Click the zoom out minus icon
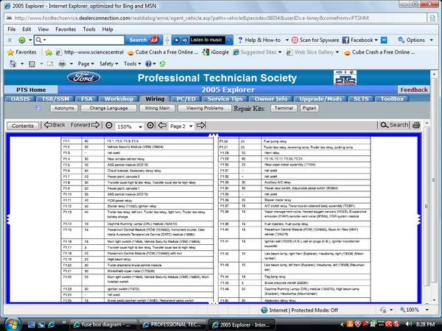Screen dimensions: 442x331 coord(109,126)
